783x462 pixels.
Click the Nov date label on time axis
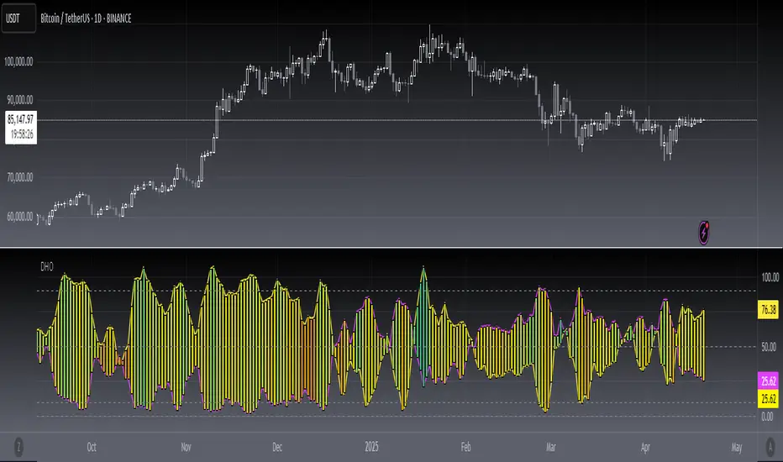point(186,447)
